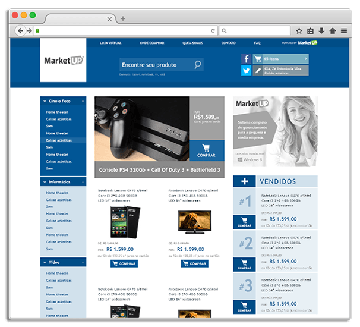
Task: Collapse the Vídeo category
Action: 44,262
